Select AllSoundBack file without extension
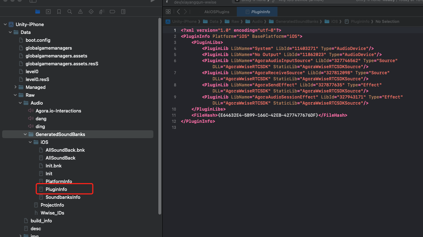423x237 pixels. click(x=60, y=158)
